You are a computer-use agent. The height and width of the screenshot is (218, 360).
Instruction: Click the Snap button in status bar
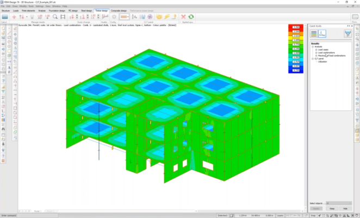(313, 216)
